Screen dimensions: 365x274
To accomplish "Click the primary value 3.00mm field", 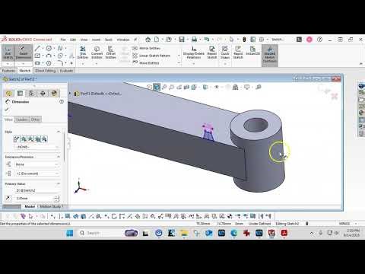I will tap(35, 198).
